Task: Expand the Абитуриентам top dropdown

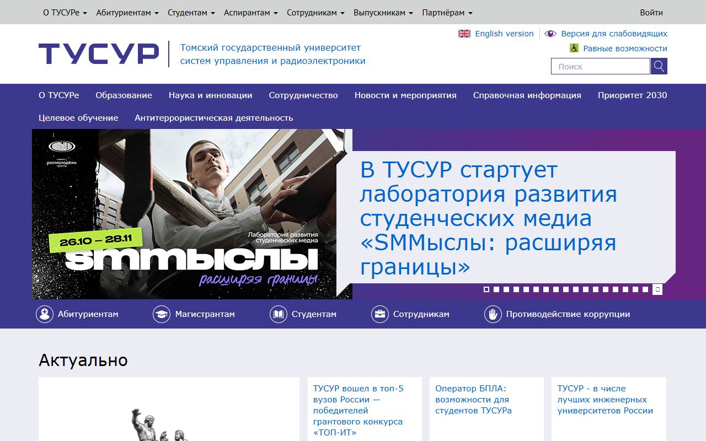Action: click(127, 12)
